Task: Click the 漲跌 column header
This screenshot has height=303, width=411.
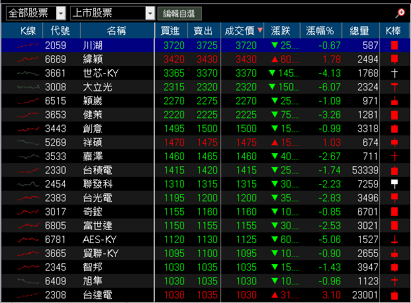Action: point(281,31)
